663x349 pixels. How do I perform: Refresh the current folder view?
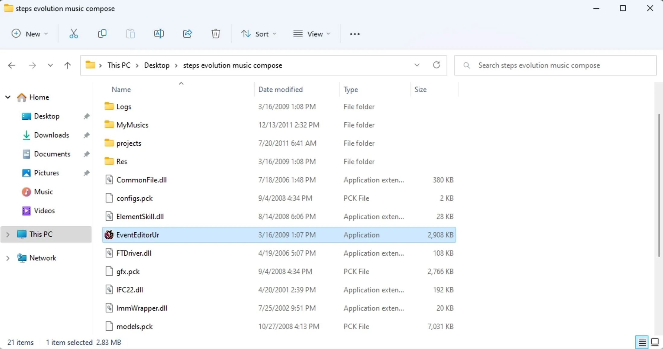[436, 65]
